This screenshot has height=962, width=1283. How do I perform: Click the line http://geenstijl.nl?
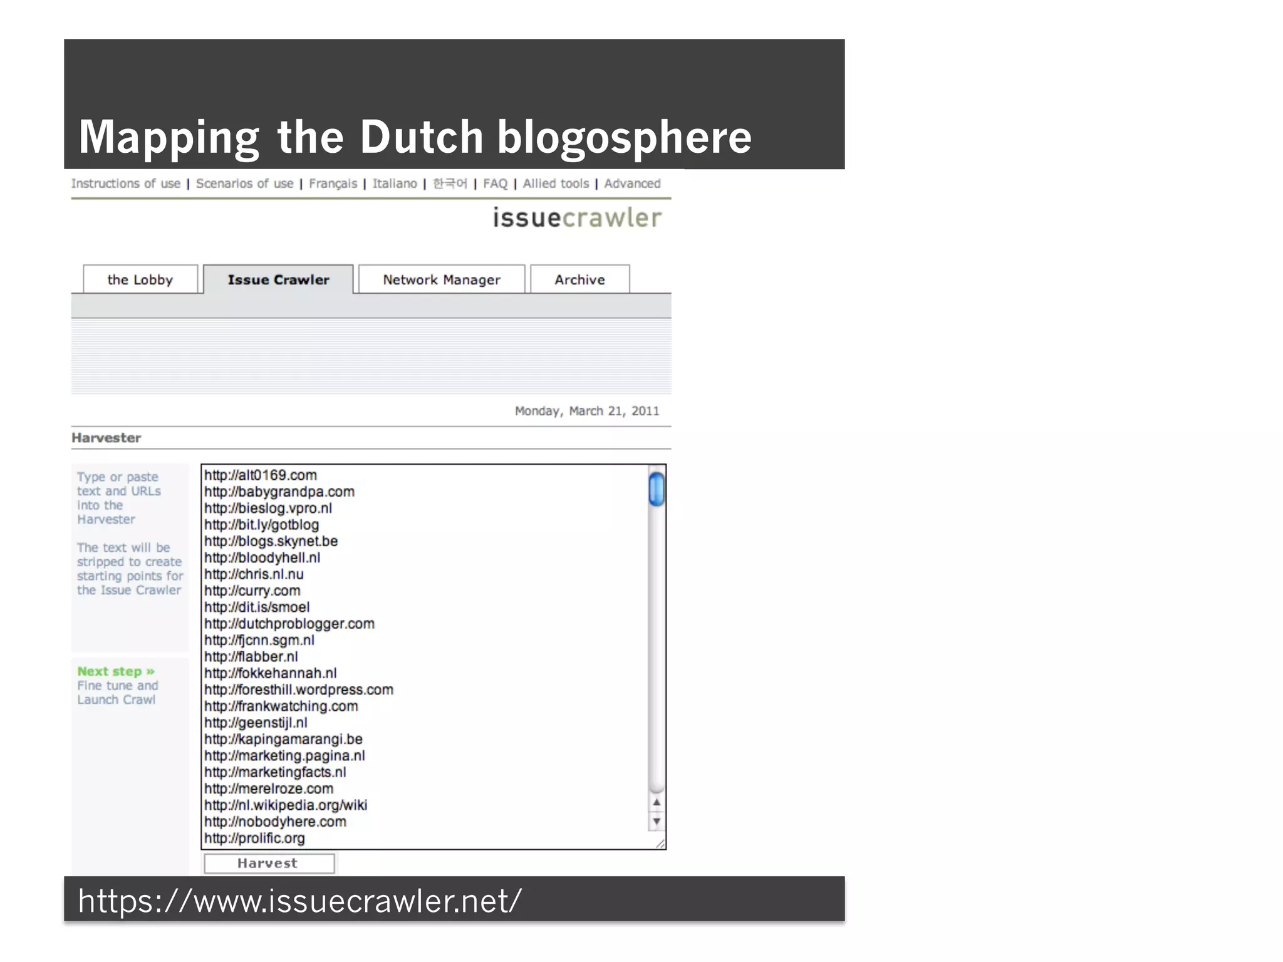[x=256, y=723]
